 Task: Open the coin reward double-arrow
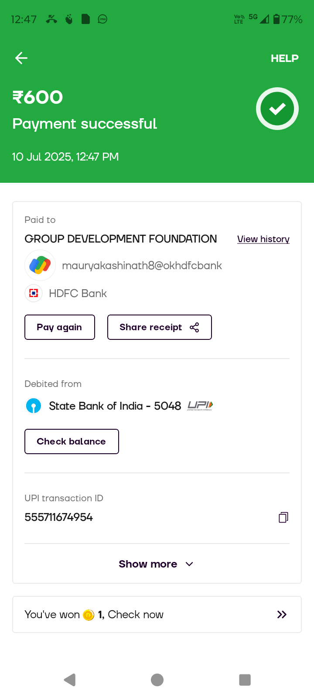pos(282,615)
